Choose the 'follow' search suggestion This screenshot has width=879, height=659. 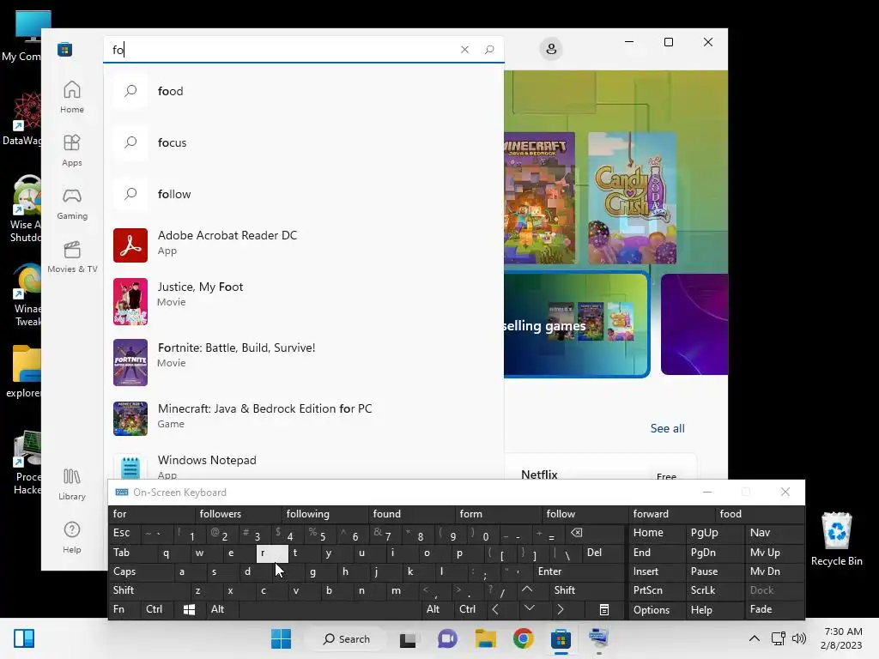coord(304,194)
